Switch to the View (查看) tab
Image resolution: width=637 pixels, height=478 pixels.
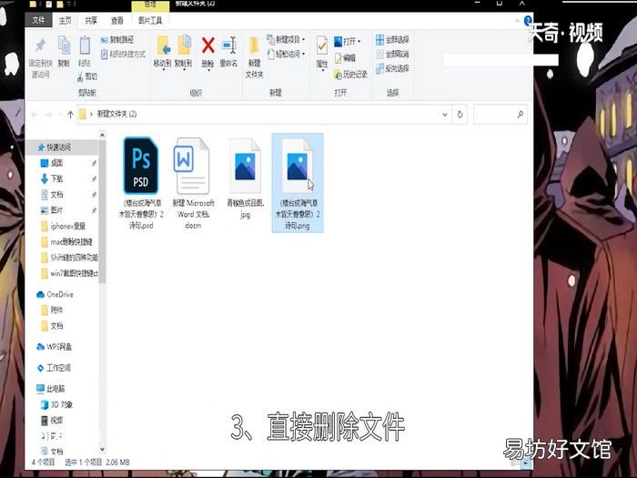[x=117, y=20]
